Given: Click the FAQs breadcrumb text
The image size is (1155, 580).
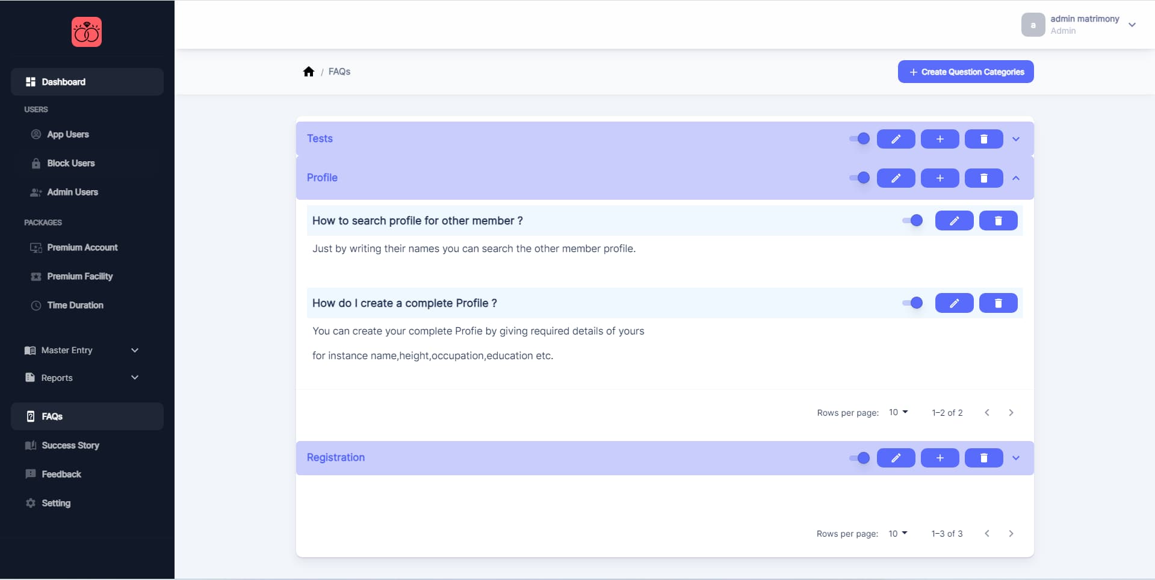Looking at the screenshot, I should (339, 72).
